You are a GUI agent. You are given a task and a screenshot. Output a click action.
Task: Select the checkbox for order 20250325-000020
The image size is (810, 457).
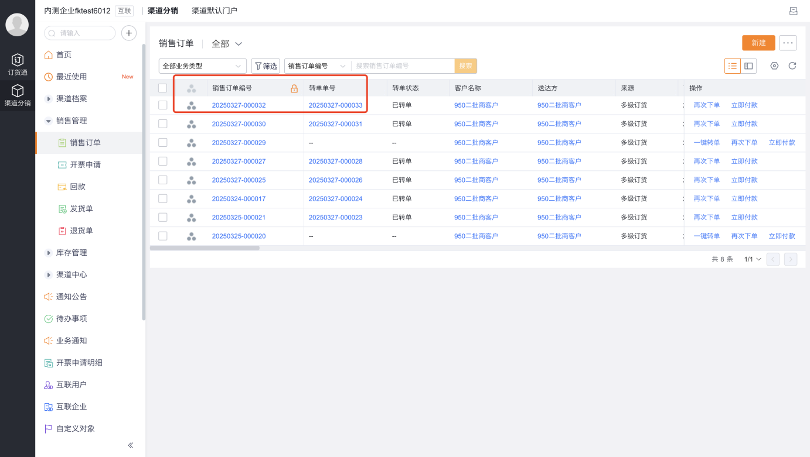tap(163, 236)
